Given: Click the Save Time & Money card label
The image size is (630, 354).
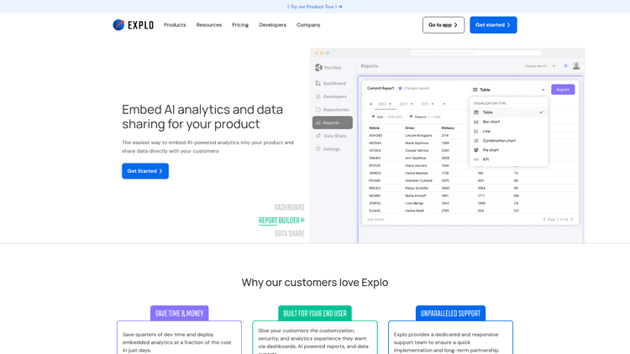Looking at the screenshot, I should (x=179, y=314).
